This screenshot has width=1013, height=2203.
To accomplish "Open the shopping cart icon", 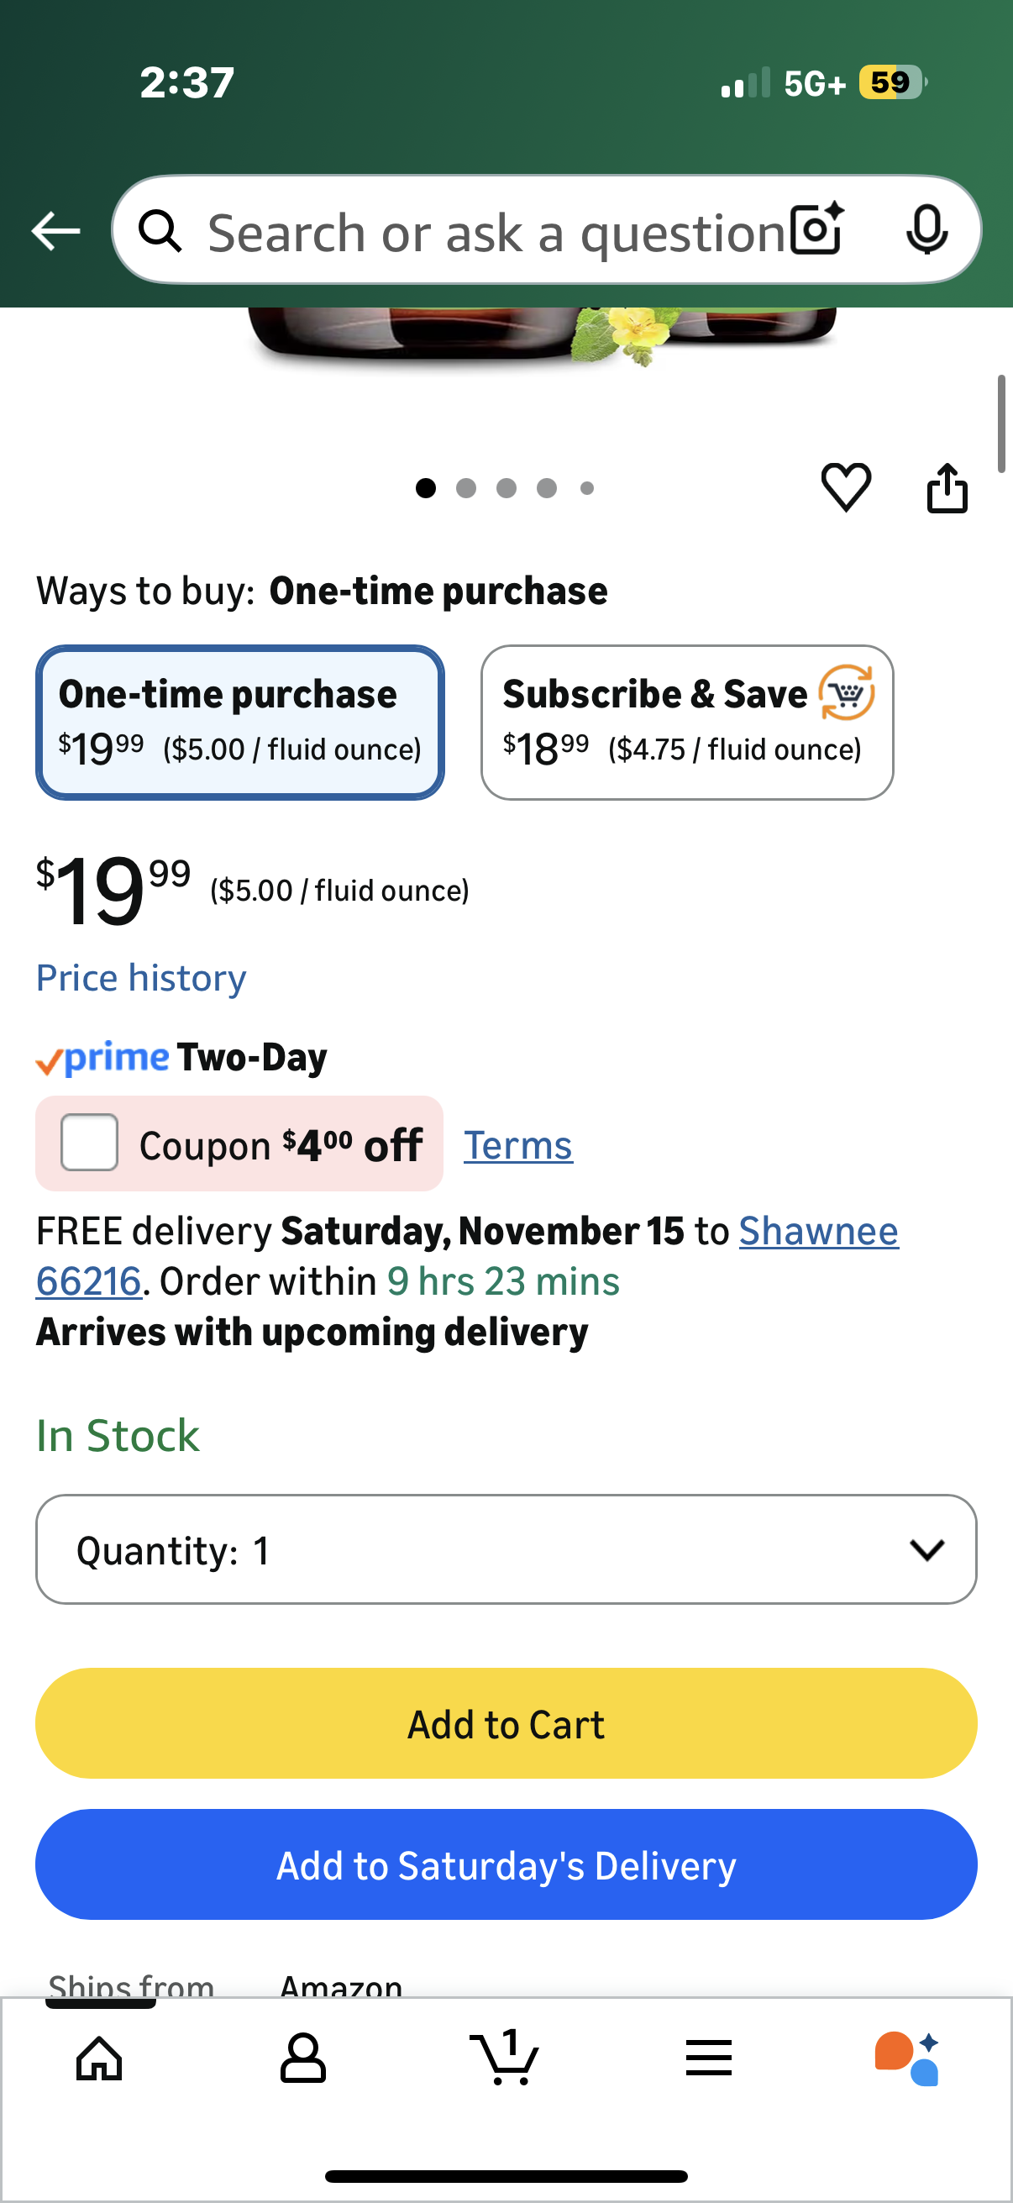I will click(x=505, y=2057).
